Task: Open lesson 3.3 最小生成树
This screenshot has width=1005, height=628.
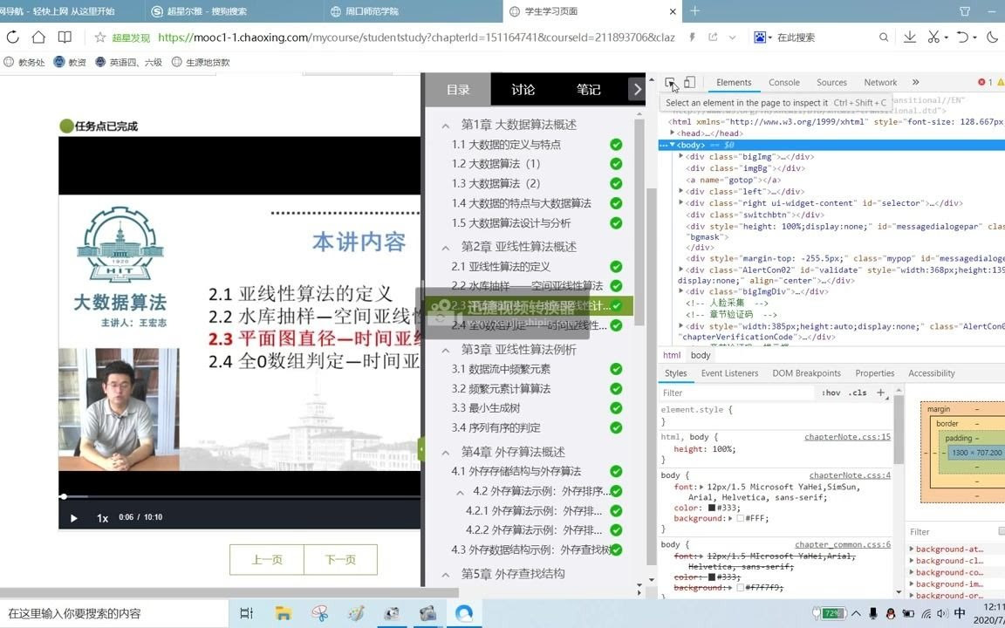Action: pyautogui.click(x=485, y=408)
